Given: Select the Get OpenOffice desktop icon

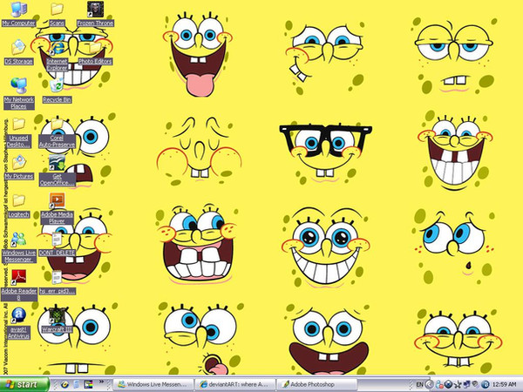Looking at the screenshot, I should [x=57, y=163].
